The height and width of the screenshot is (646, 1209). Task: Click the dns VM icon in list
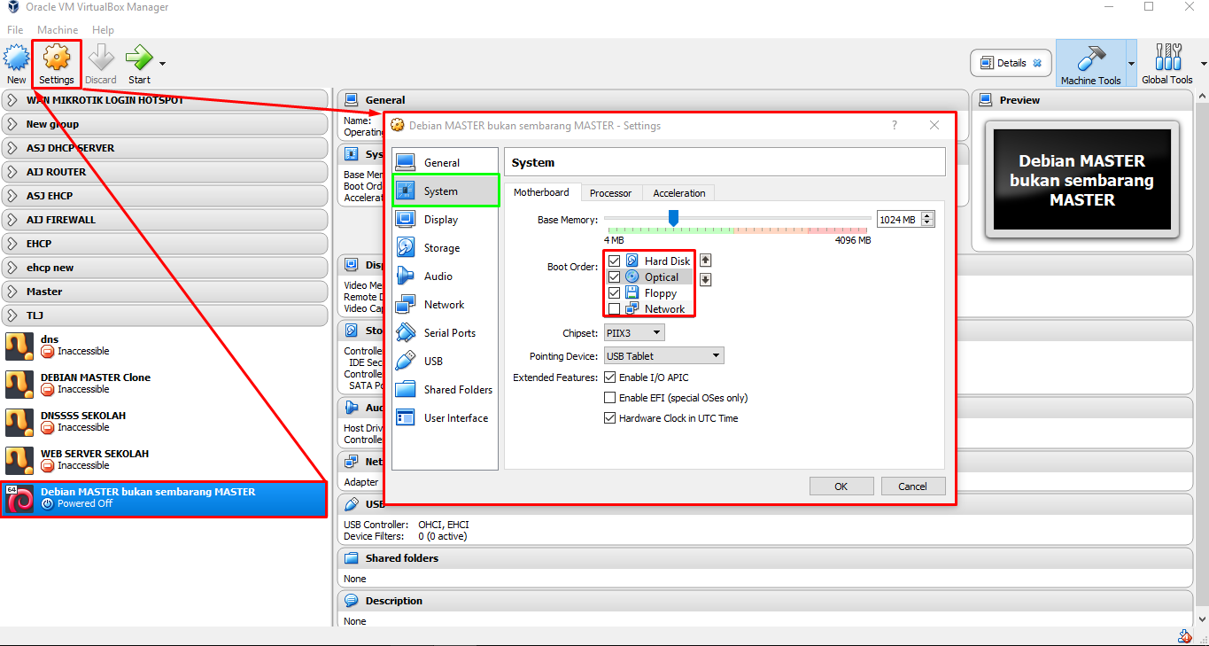(x=19, y=346)
